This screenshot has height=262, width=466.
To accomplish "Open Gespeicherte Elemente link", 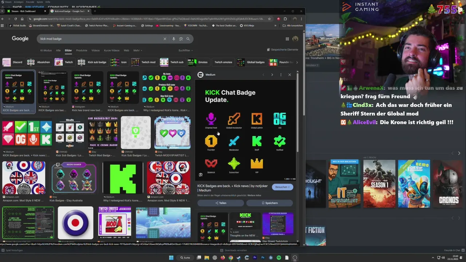I will click(x=283, y=49).
